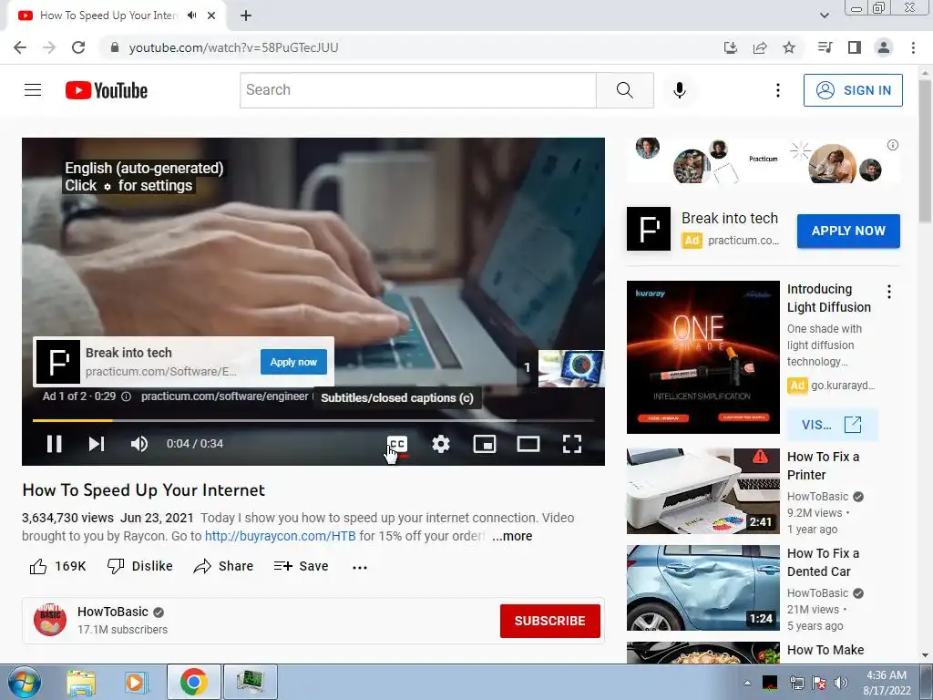This screenshot has width=933, height=700.
Task: Dislike the video
Action: click(139, 566)
